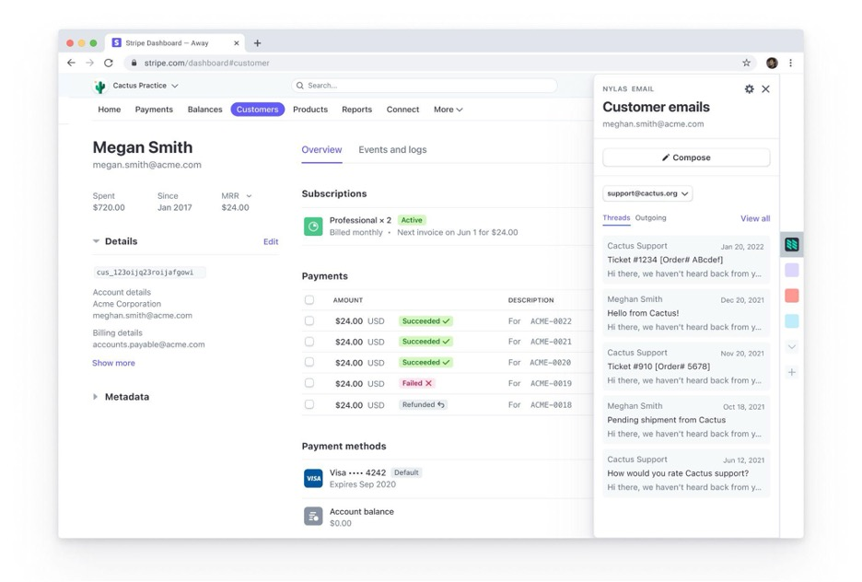Image resolution: width=862 pixels, height=582 pixels.
Task: Toggle the select-all payments checkbox
Action: click(309, 299)
